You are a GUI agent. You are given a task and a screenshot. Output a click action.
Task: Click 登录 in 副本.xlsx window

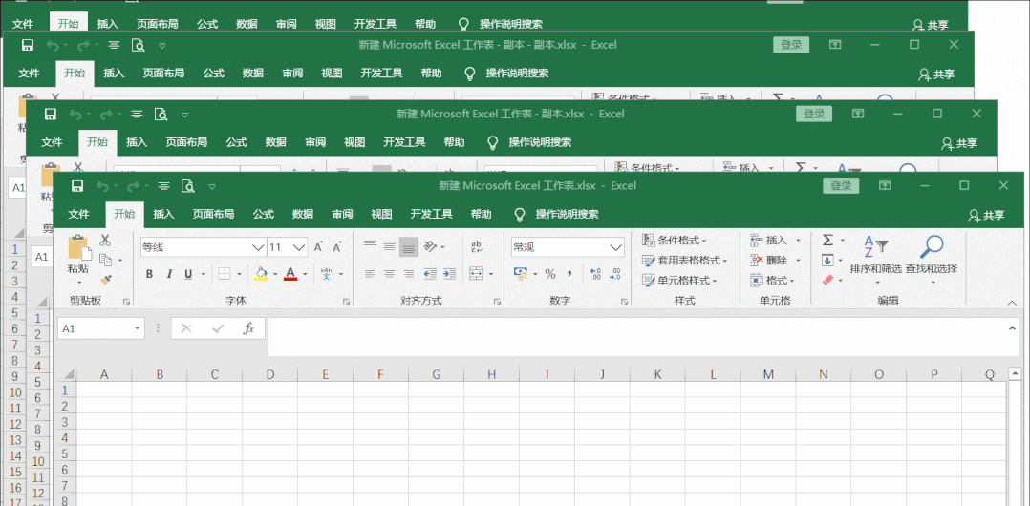click(814, 115)
